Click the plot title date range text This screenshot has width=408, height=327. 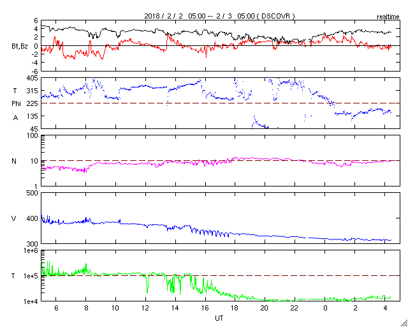219,16
